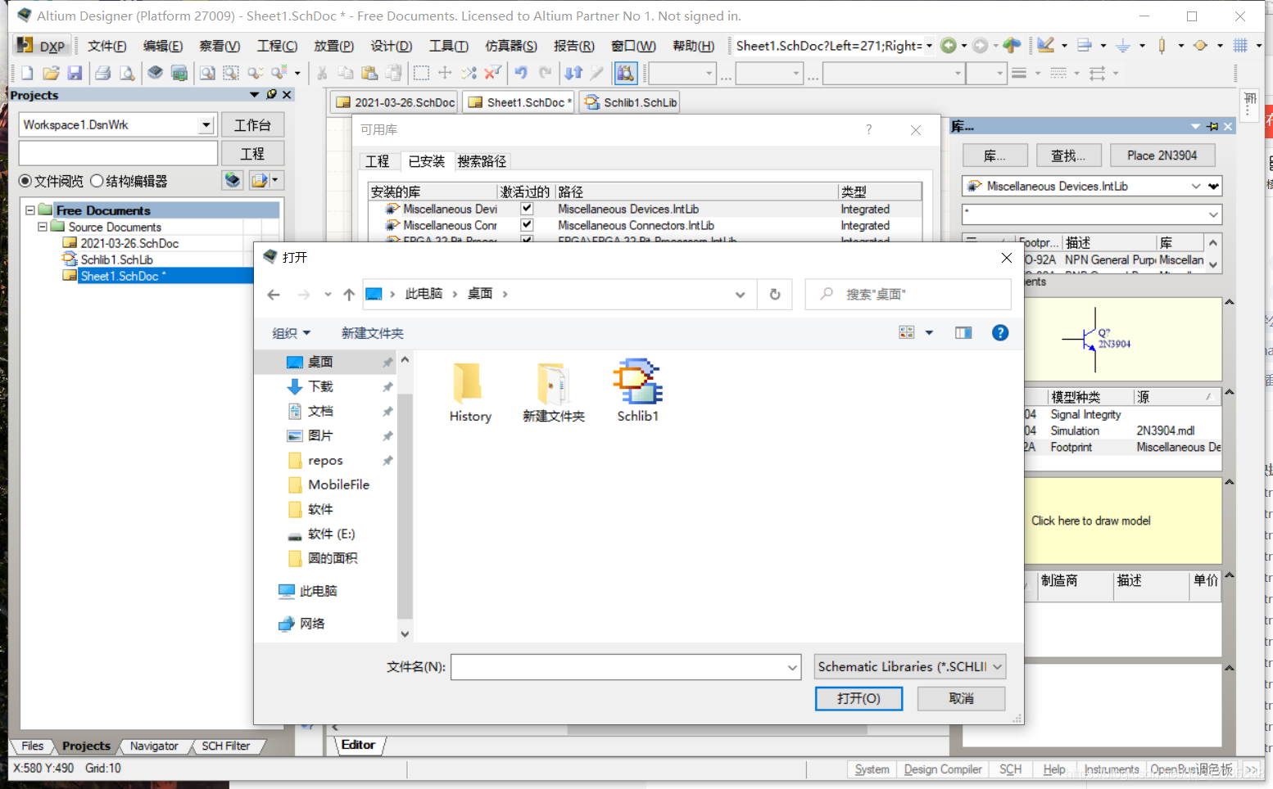1273x789 pixels.
Task: Expand the address path dropdown in dialog
Action: click(x=740, y=295)
